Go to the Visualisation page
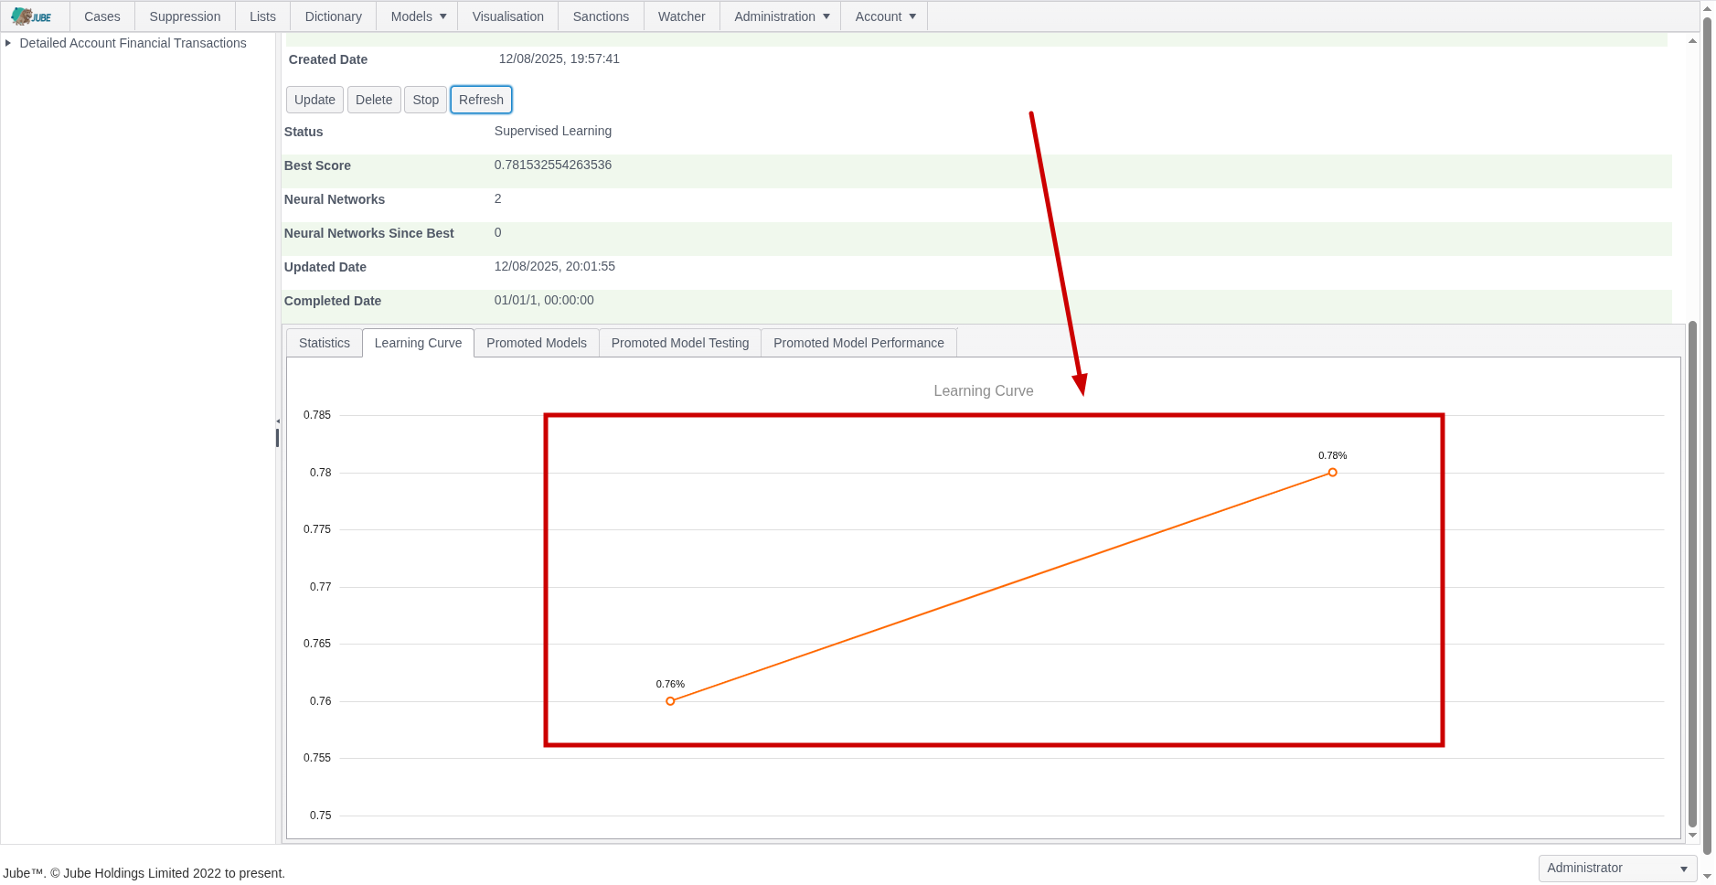The width and height of the screenshot is (1716, 885). pyautogui.click(x=507, y=16)
